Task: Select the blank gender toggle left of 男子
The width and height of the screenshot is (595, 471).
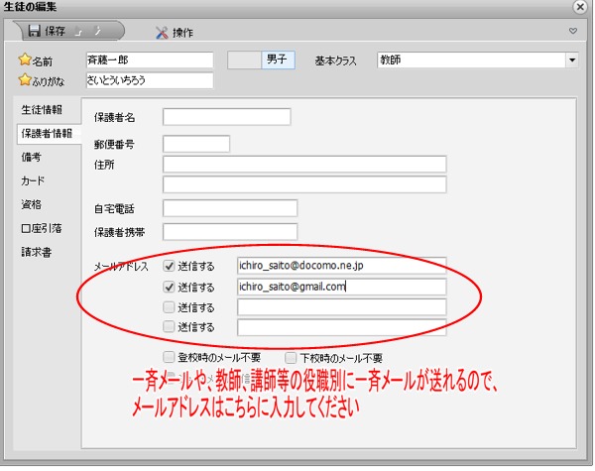Action: point(244,59)
